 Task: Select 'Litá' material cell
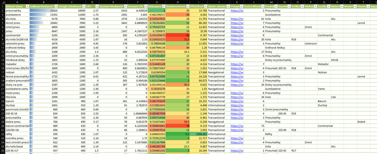tap(337, 97)
